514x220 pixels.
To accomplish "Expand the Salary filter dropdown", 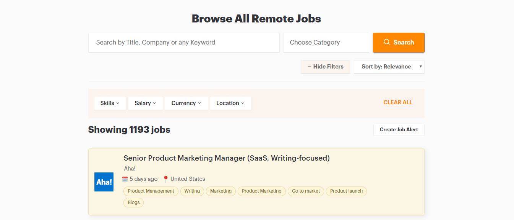I will coord(145,103).
